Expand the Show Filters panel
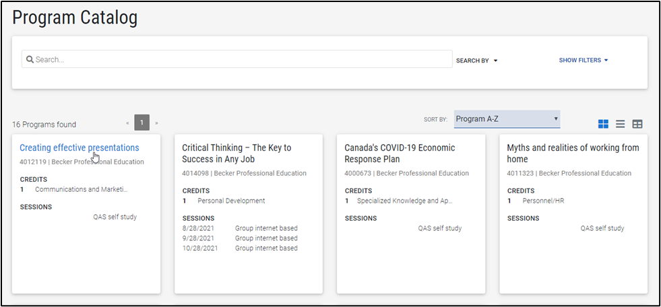This screenshot has width=661, height=307. [x=583, y=60]
